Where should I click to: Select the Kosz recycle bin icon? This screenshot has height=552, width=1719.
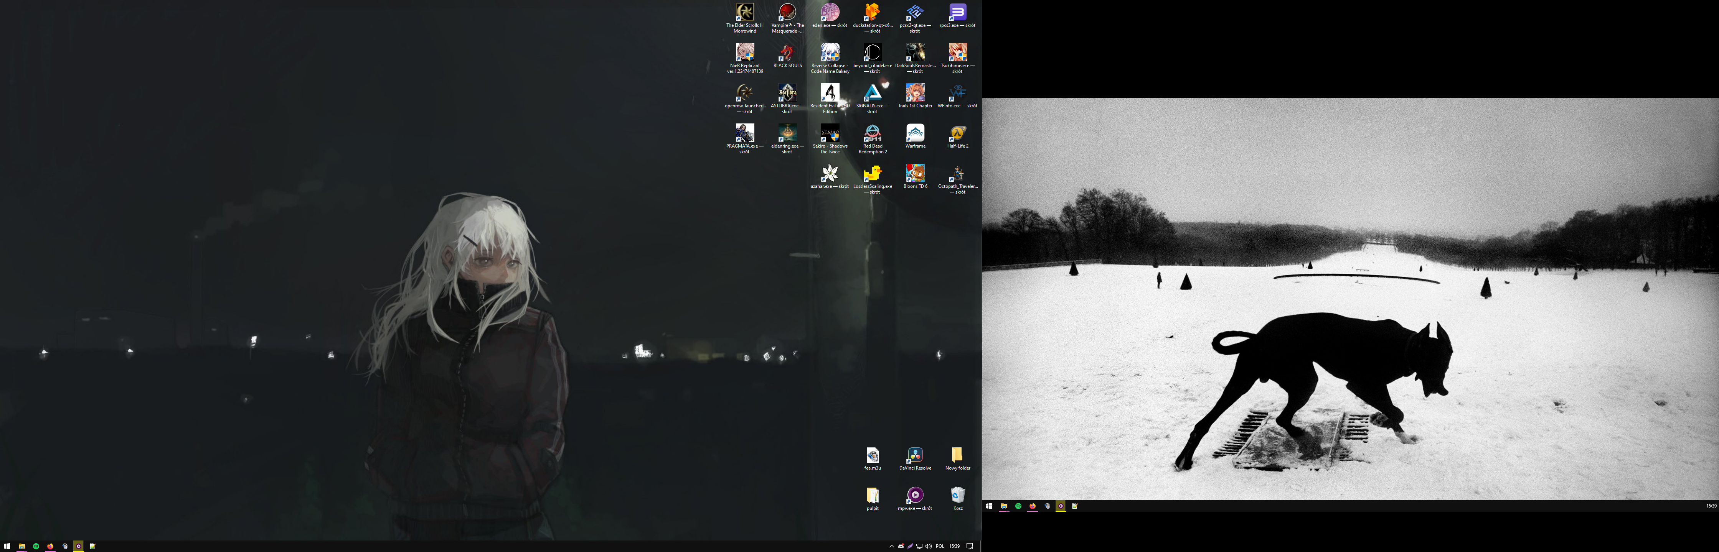[x=958, y=499]
